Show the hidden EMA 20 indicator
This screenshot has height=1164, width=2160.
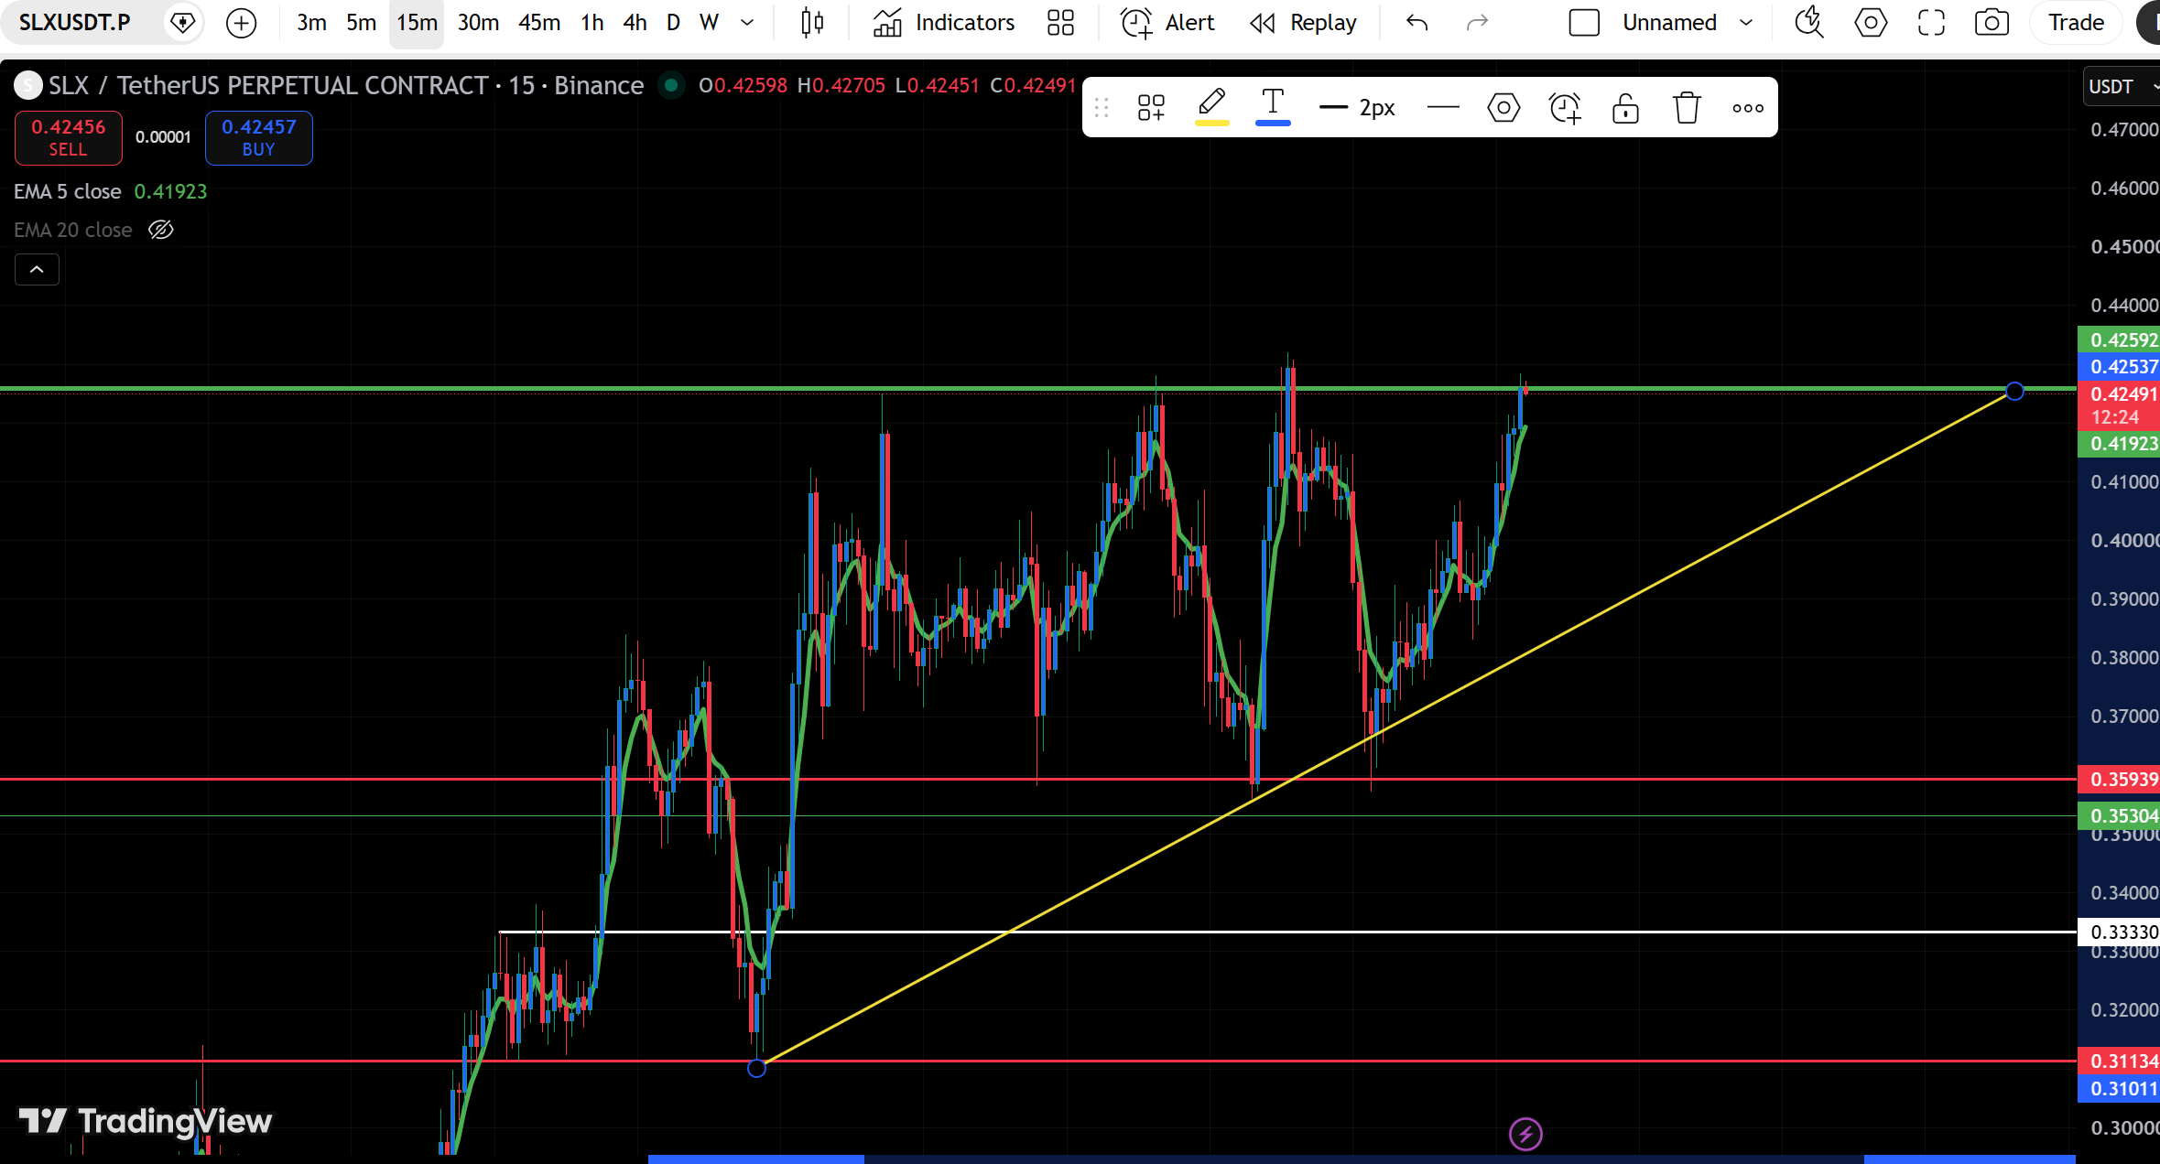point(161,230)
